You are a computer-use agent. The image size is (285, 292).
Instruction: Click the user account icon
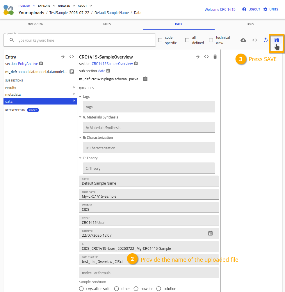coord(244,9)
